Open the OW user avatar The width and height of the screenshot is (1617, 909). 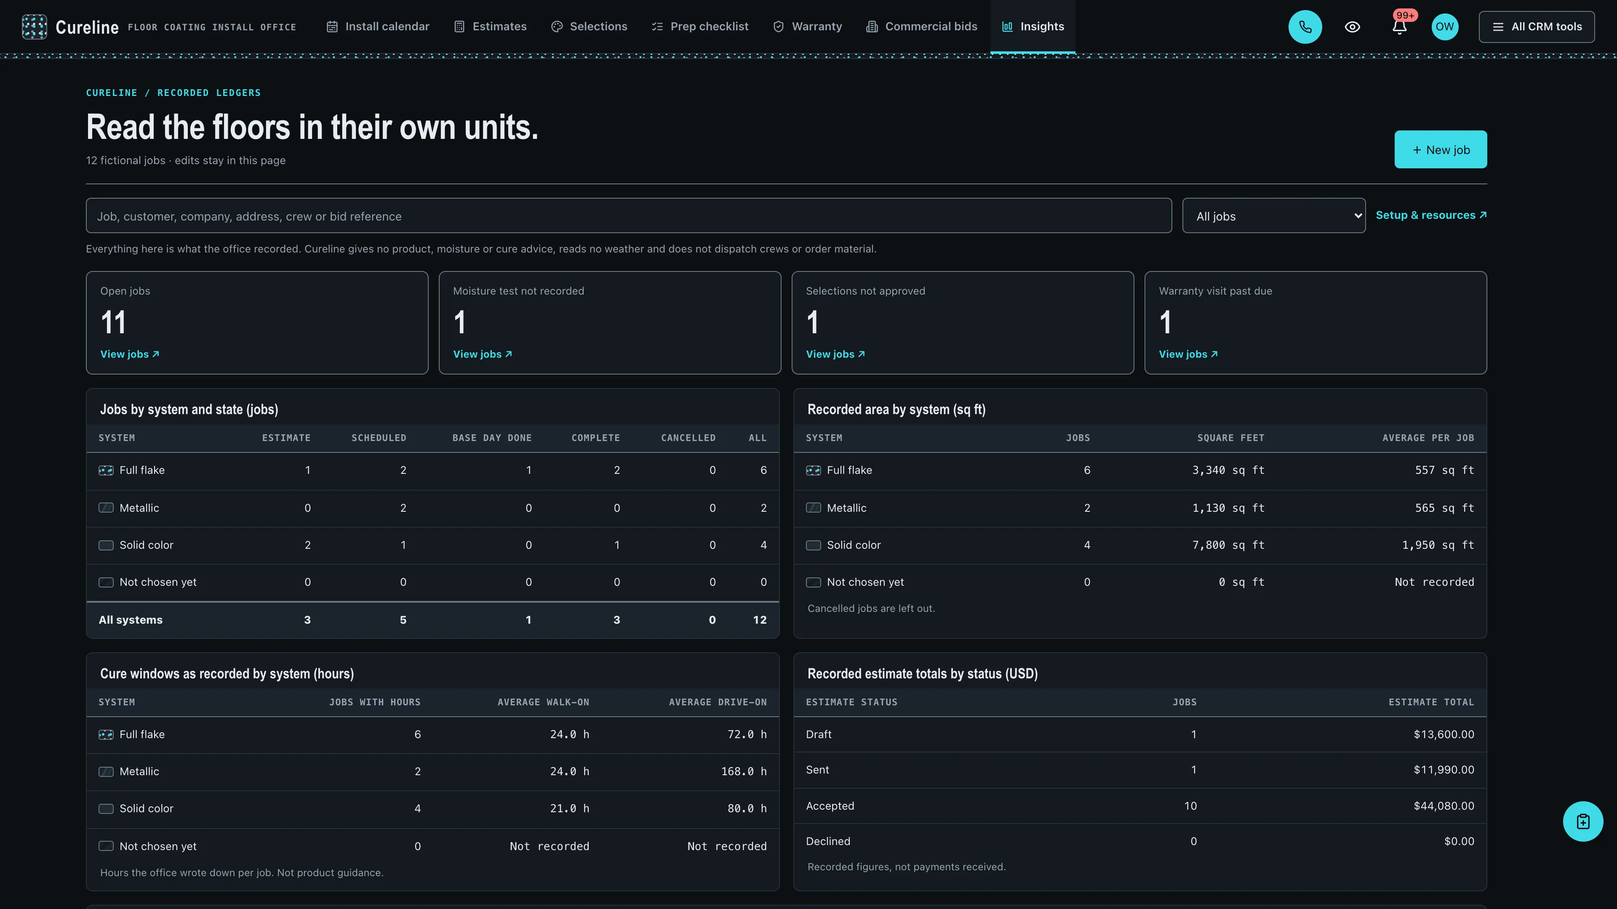pos(1444,27)
